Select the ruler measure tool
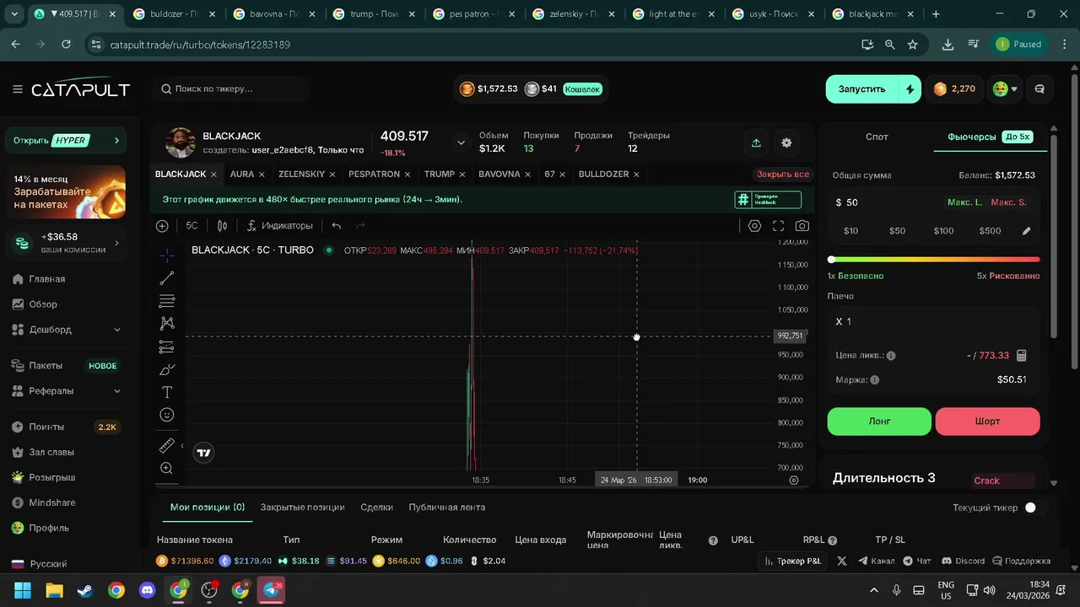 coord(167,445)
